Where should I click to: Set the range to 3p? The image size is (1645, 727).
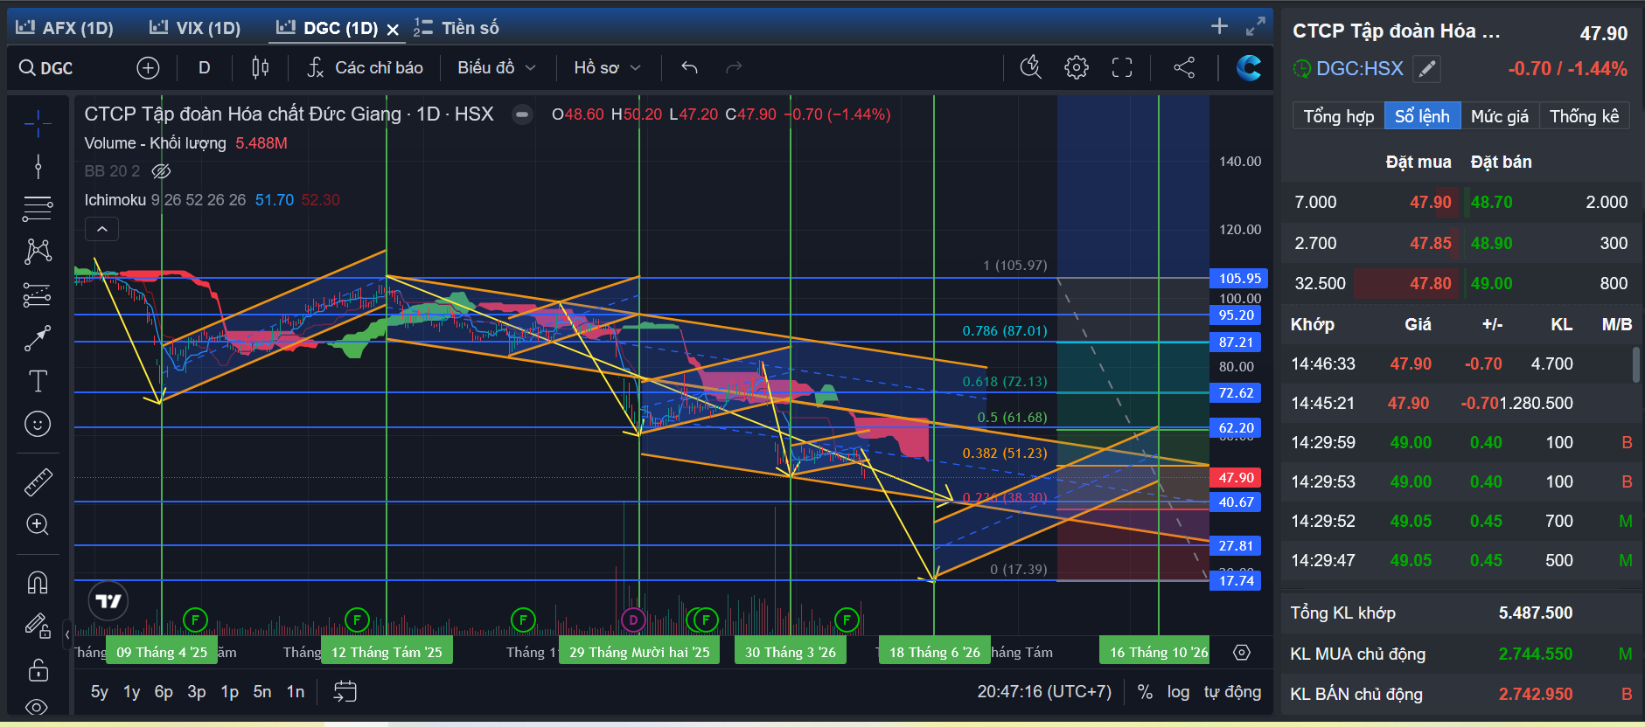(197, 692)
